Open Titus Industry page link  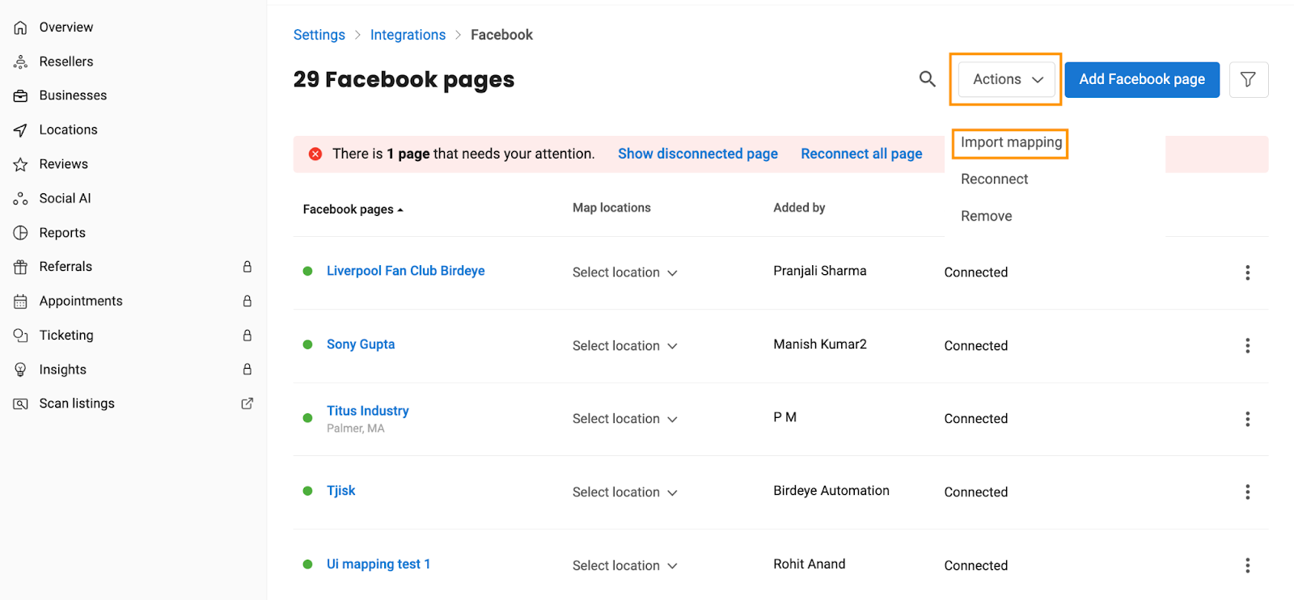click(x=367, y=411)
